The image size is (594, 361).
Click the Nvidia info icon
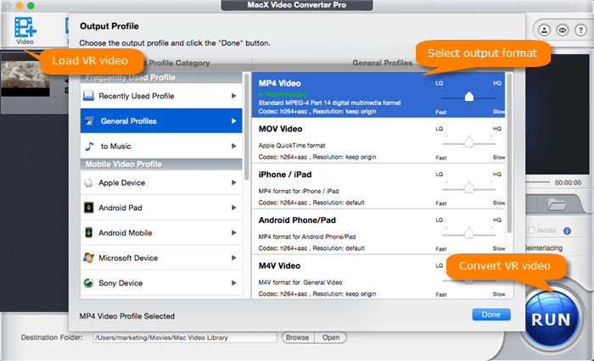[x=567, y=230]
